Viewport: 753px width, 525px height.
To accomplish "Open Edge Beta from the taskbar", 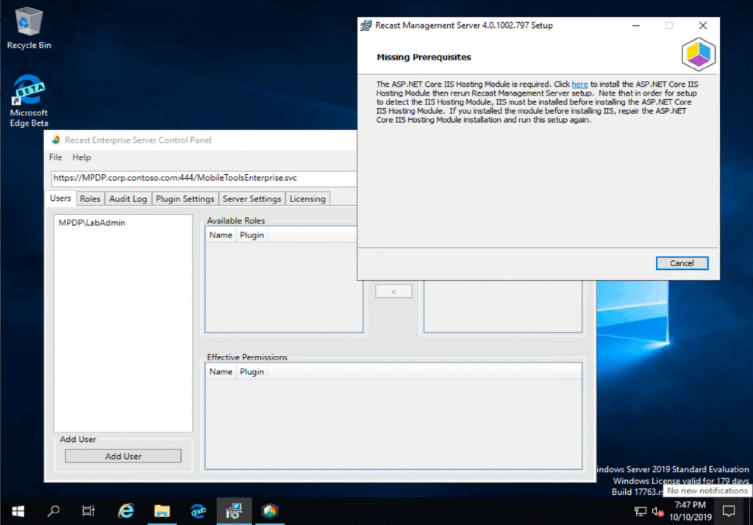I will 198,511.
